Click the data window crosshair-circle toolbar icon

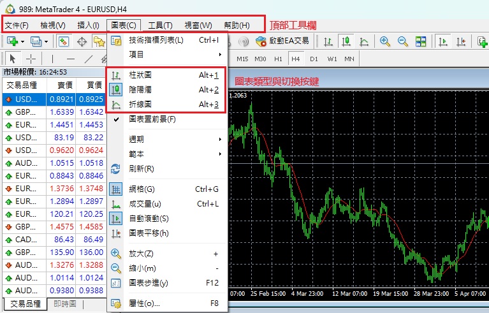(x=82, y=41)
